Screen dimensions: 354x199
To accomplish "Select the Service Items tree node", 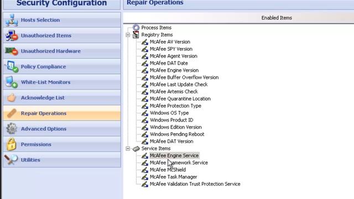I will point(156,149).
